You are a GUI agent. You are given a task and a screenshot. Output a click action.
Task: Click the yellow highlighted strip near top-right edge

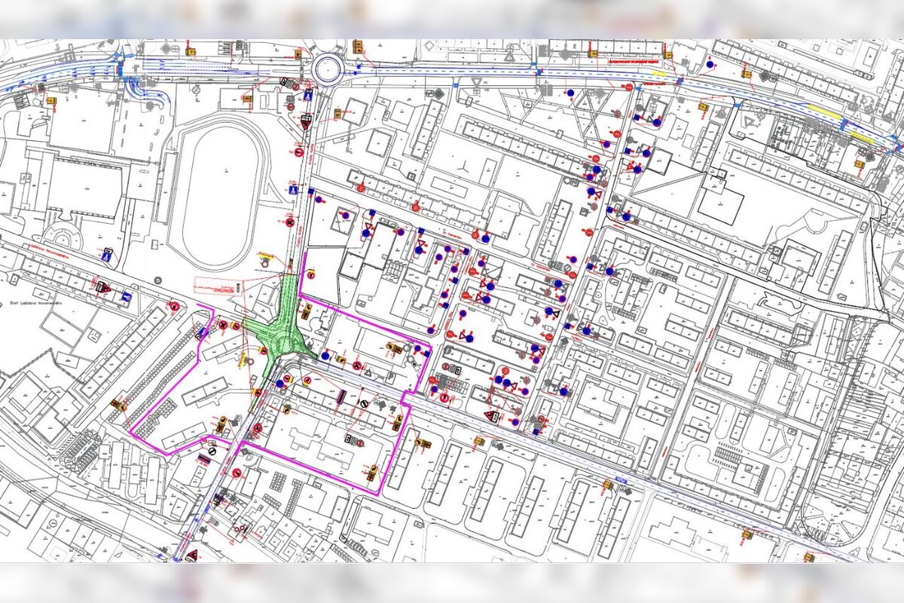click(x=825, y=112)
